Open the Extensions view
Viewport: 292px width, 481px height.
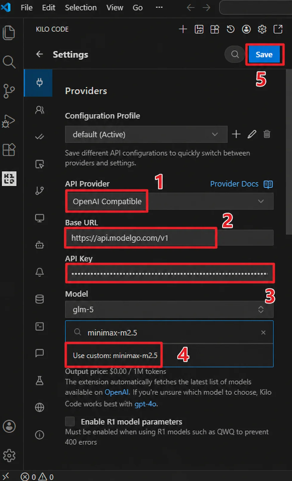pyautogui.click(x=9, y=149)
